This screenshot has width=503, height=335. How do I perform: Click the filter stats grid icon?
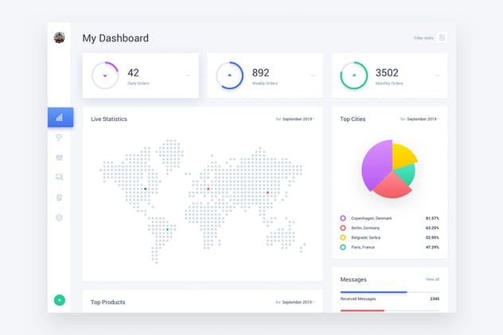pos(442,38)
